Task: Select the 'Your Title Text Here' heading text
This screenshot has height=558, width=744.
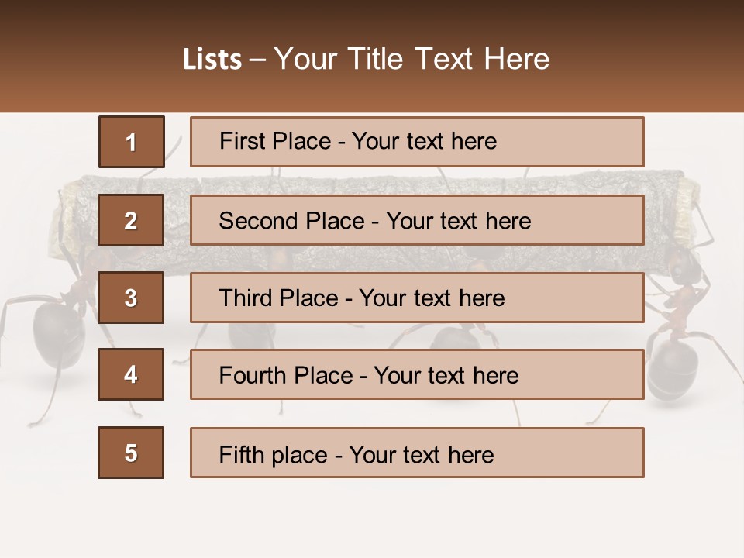Action: pos(412,59)
